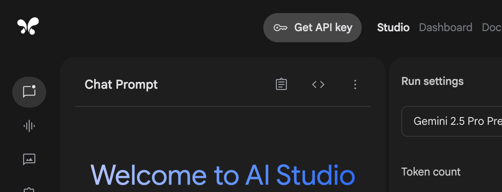Switch to the Dashboard tab
502x192 pixels.
coord(445,27)
